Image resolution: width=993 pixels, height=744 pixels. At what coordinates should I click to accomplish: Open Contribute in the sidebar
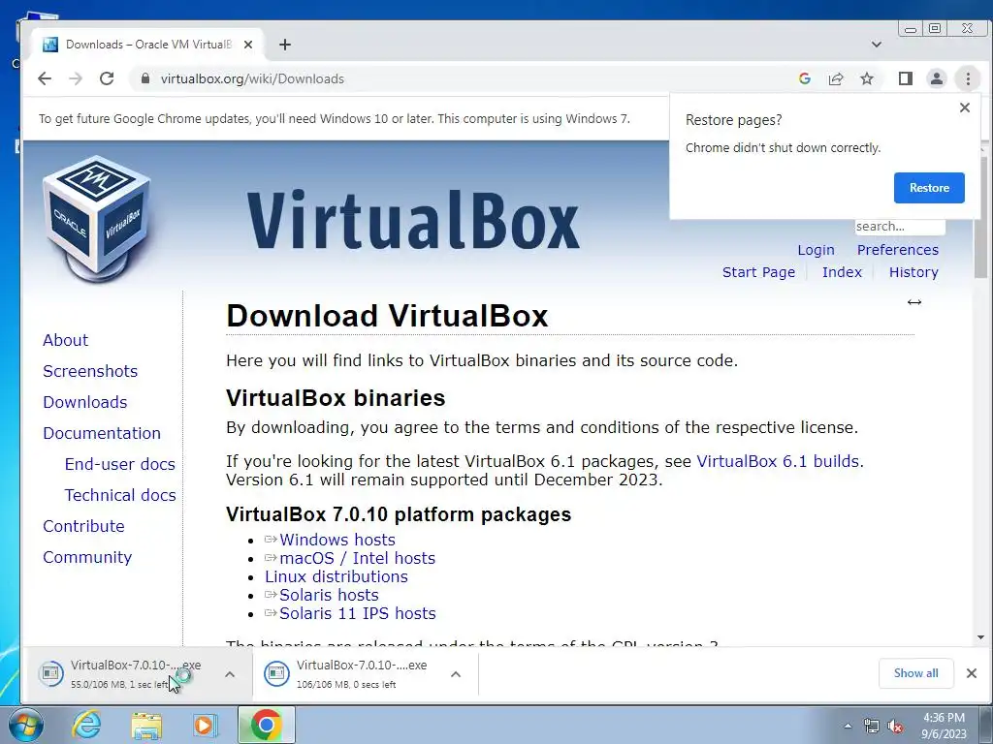(83, 526)
